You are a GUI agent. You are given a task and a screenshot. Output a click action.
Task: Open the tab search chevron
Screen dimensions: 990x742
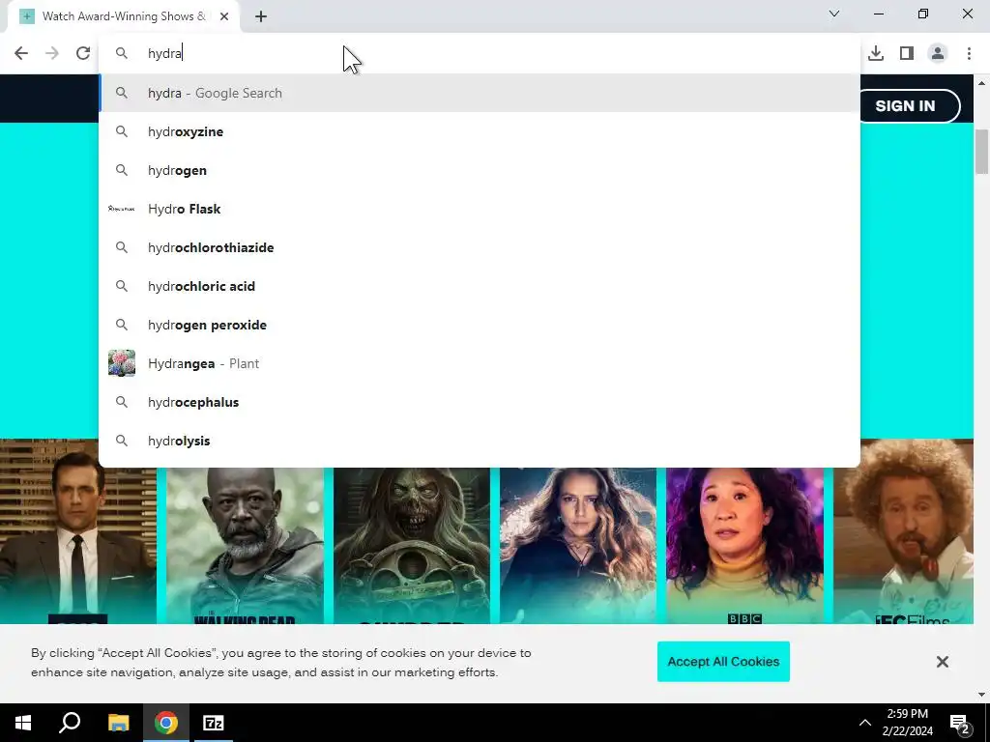click(x=834, y=14)
